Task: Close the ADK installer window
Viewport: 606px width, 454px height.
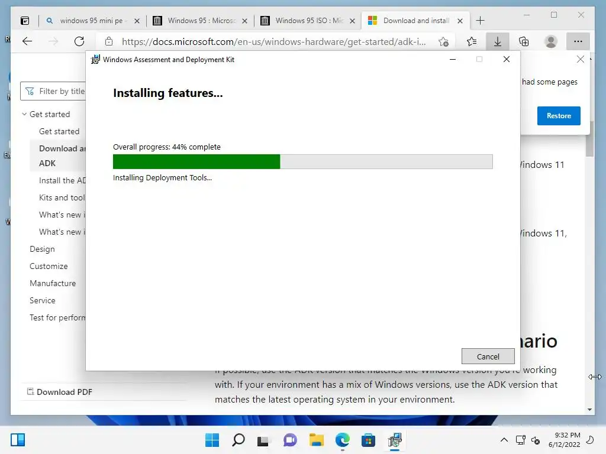Action: [x=507, y=59]
